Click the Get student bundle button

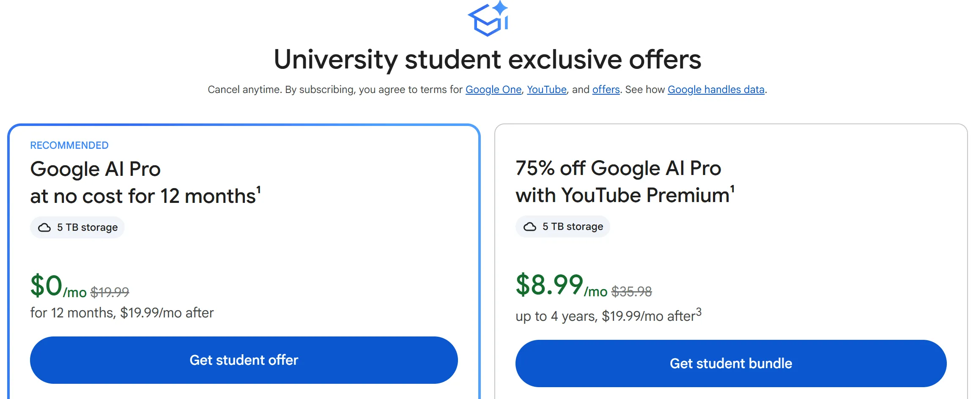pyautogui.click(x=731, y=363)
